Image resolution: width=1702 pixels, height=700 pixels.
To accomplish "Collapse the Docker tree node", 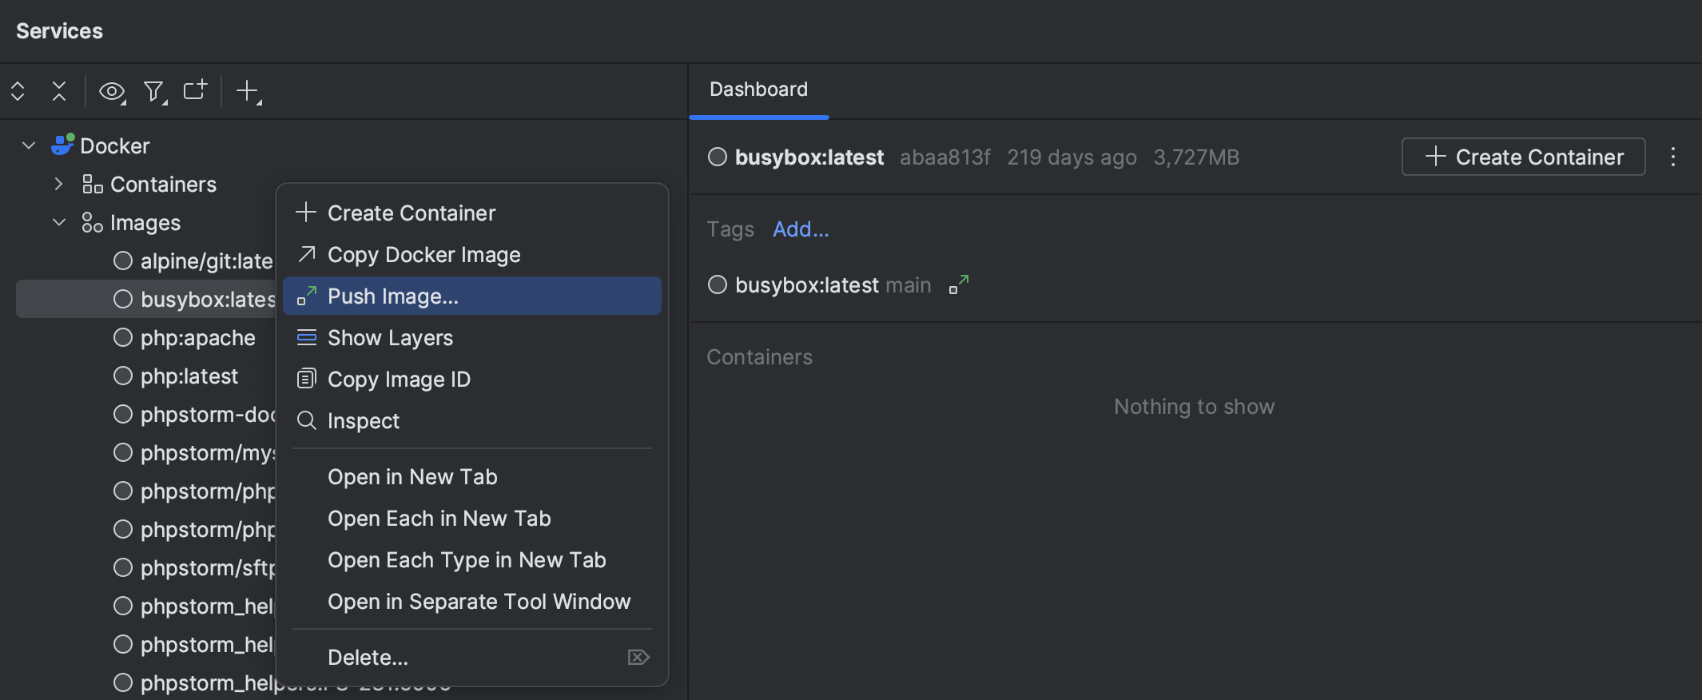I will [29, 145].
